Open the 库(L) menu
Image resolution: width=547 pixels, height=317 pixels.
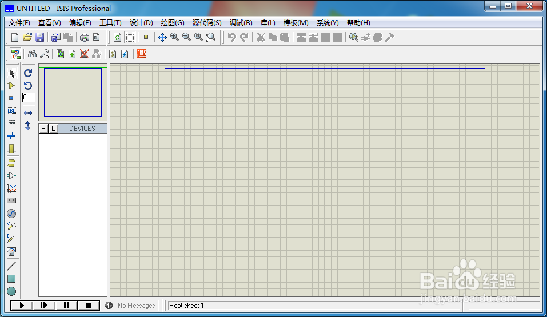click(x=268, y=23)
